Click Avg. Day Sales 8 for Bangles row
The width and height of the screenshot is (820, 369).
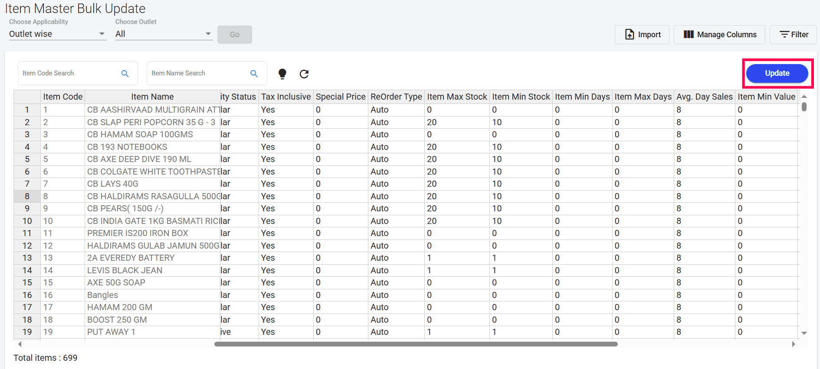point(705,295)
